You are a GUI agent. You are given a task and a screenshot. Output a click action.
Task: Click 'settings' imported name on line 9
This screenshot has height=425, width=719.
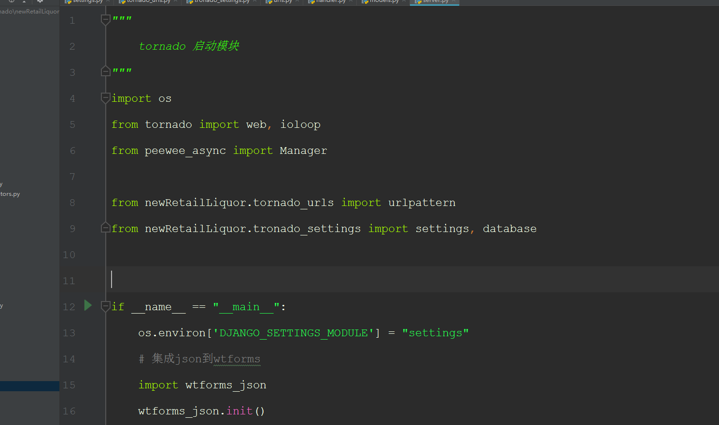pos(442,229)
